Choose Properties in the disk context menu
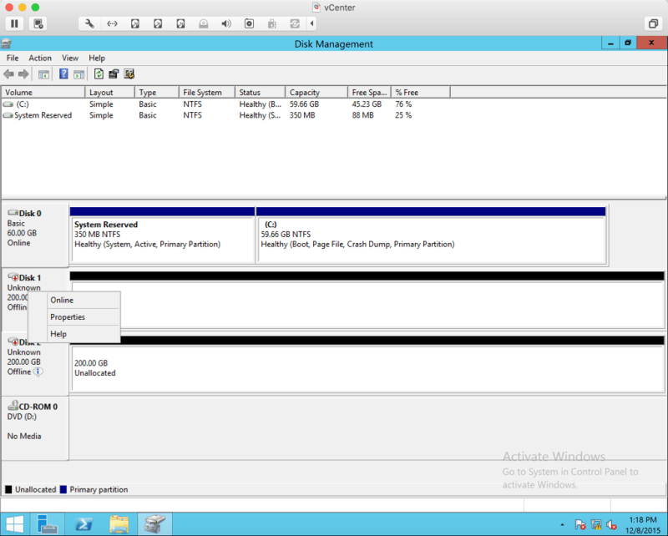 click(x=68, y=317)
